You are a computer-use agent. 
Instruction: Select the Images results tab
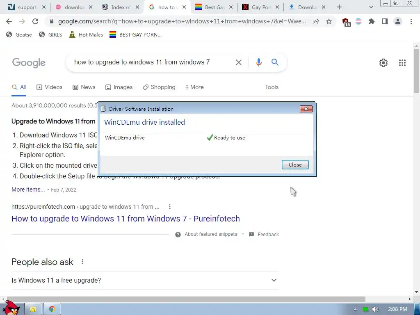coord(119,87)
